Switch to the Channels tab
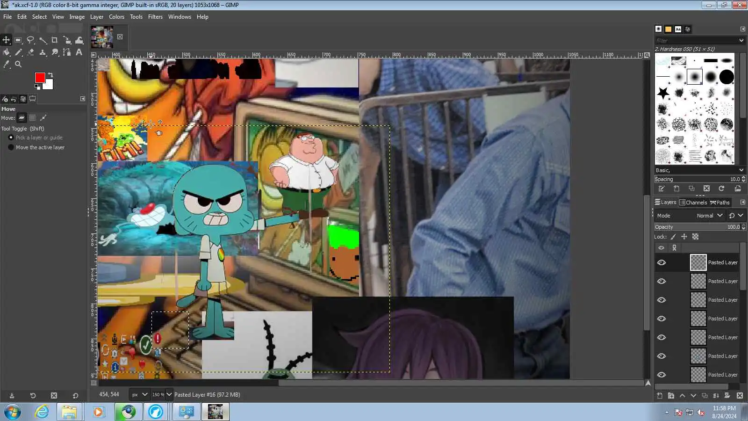748x421 pixels. (693, 203)
